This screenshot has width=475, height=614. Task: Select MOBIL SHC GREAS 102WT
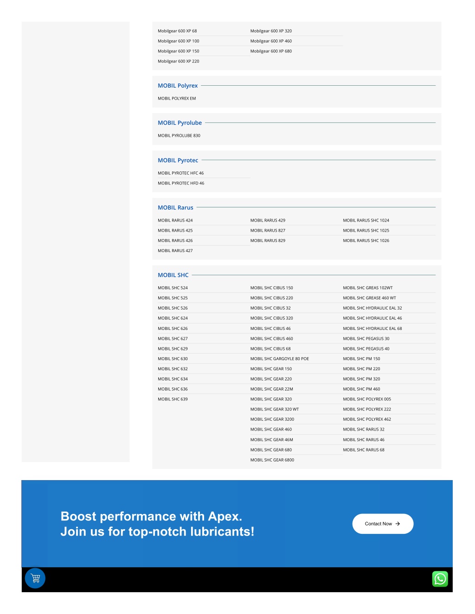pyautogui.click(x=368, y=288)
